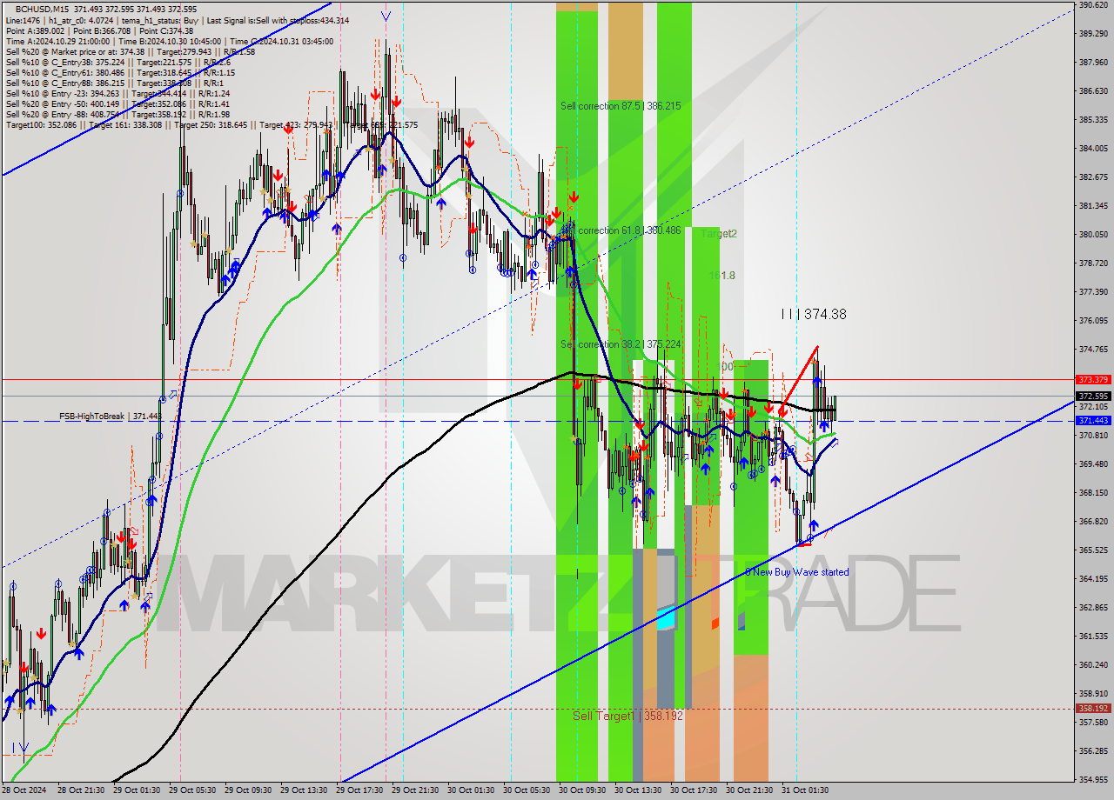Click the 360.240 price axis value
This screenshot has height=800, width=1114.
click(1093, 664)
